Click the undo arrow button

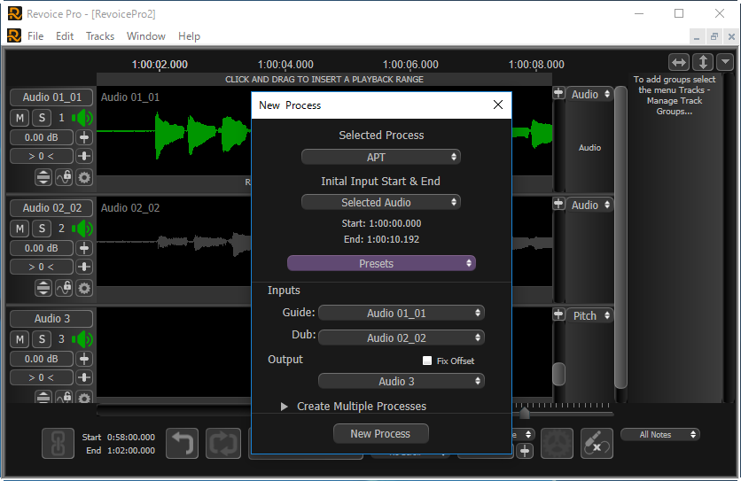183,443
